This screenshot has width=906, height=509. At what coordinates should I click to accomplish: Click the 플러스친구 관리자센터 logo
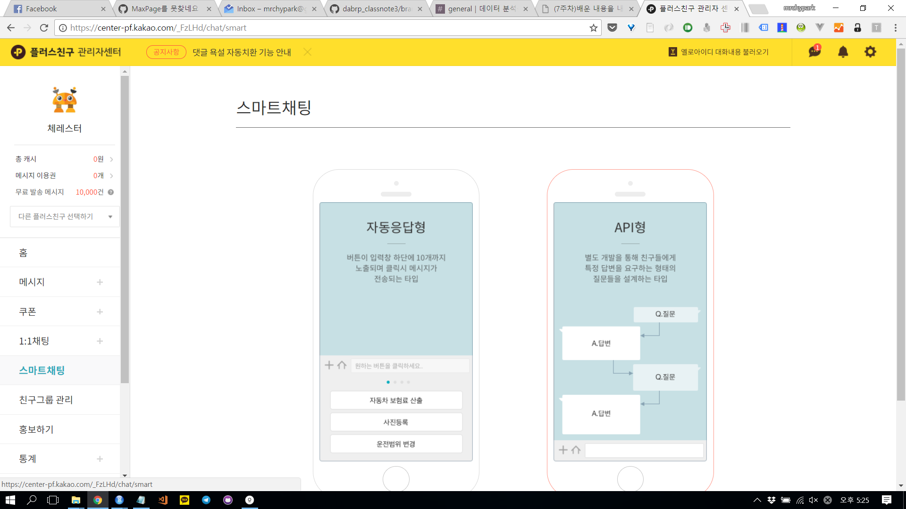tap(66, 52)
